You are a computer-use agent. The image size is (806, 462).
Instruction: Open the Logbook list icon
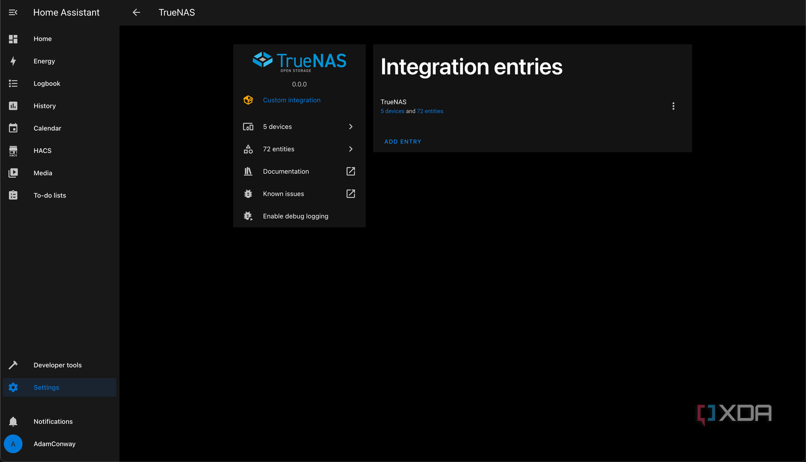13,84
